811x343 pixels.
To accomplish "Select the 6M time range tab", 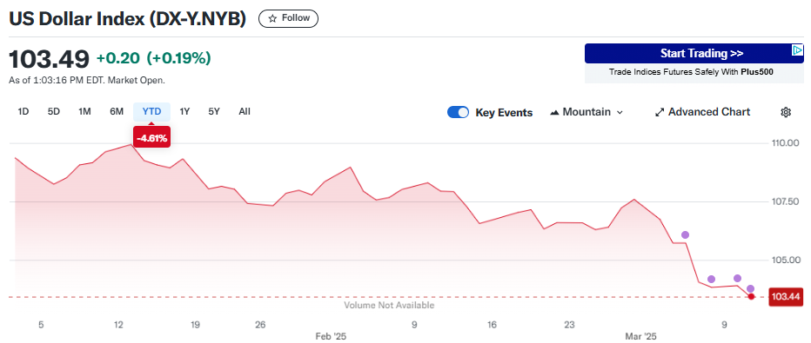I will point(117,111).
